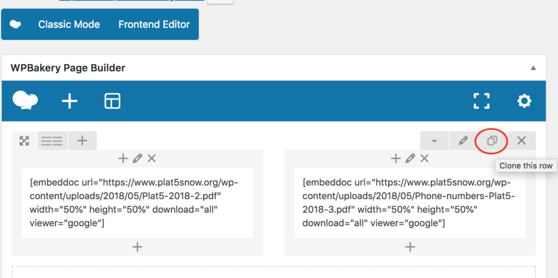
Task: Open the Frontend Editor
Action: click(154, 25)
